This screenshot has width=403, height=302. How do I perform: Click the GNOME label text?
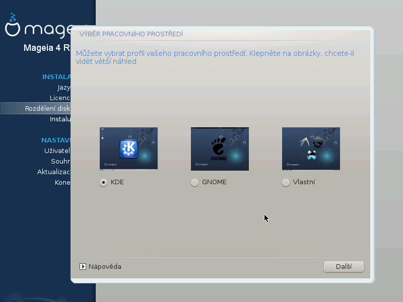coord(214,182)
